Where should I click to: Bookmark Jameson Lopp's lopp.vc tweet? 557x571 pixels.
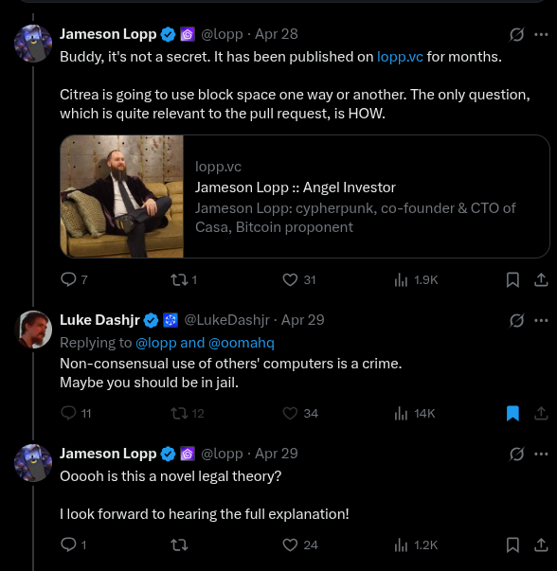tap(512, 280)
